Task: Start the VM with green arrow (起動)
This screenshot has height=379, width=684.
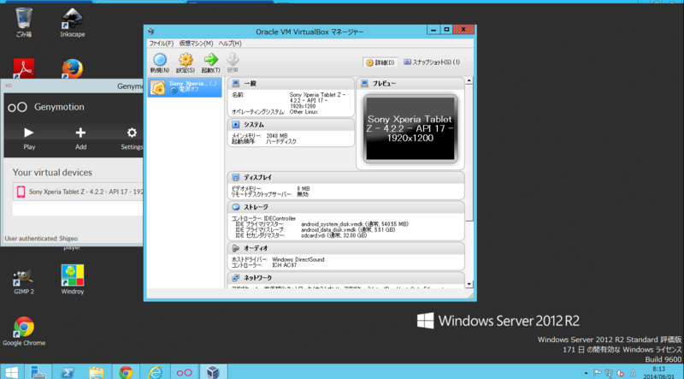Action: point(210,62)
